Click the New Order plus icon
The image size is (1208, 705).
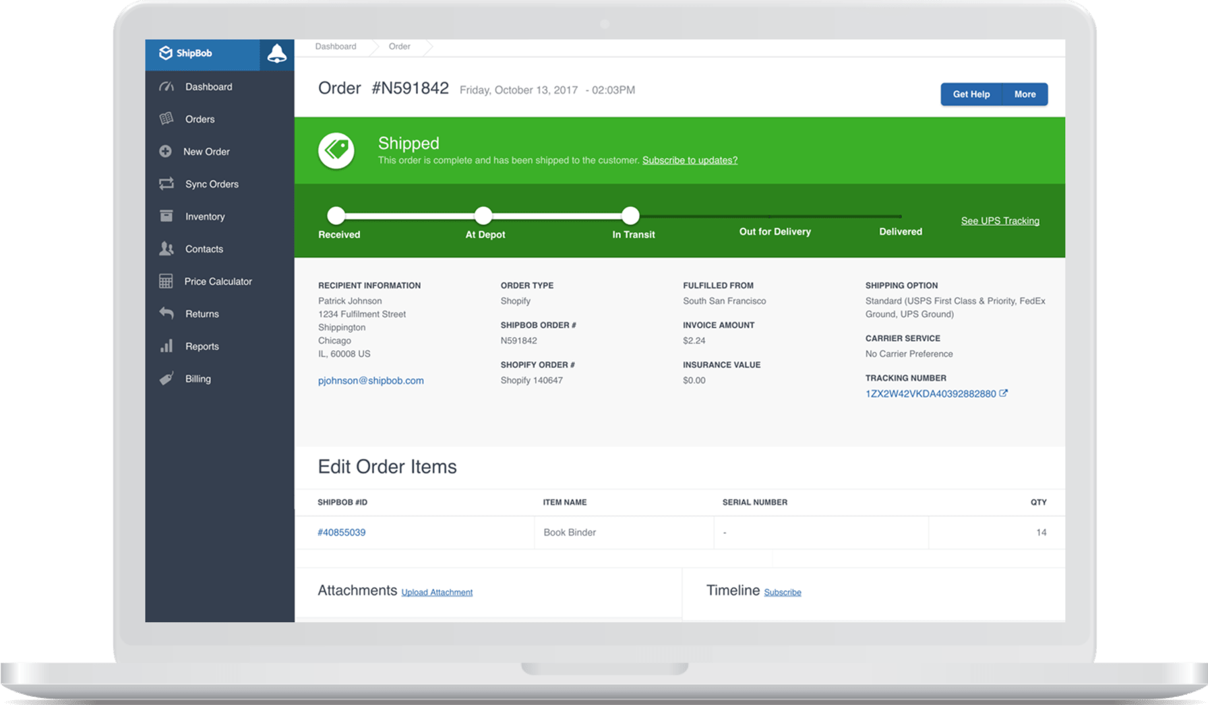[165, 152]
